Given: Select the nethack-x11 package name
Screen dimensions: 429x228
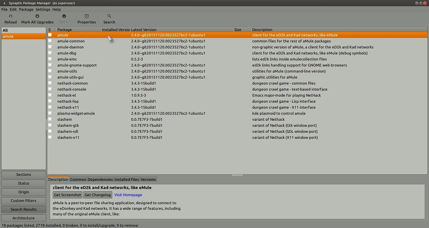Looking at the screenshot, I should 68,107.
